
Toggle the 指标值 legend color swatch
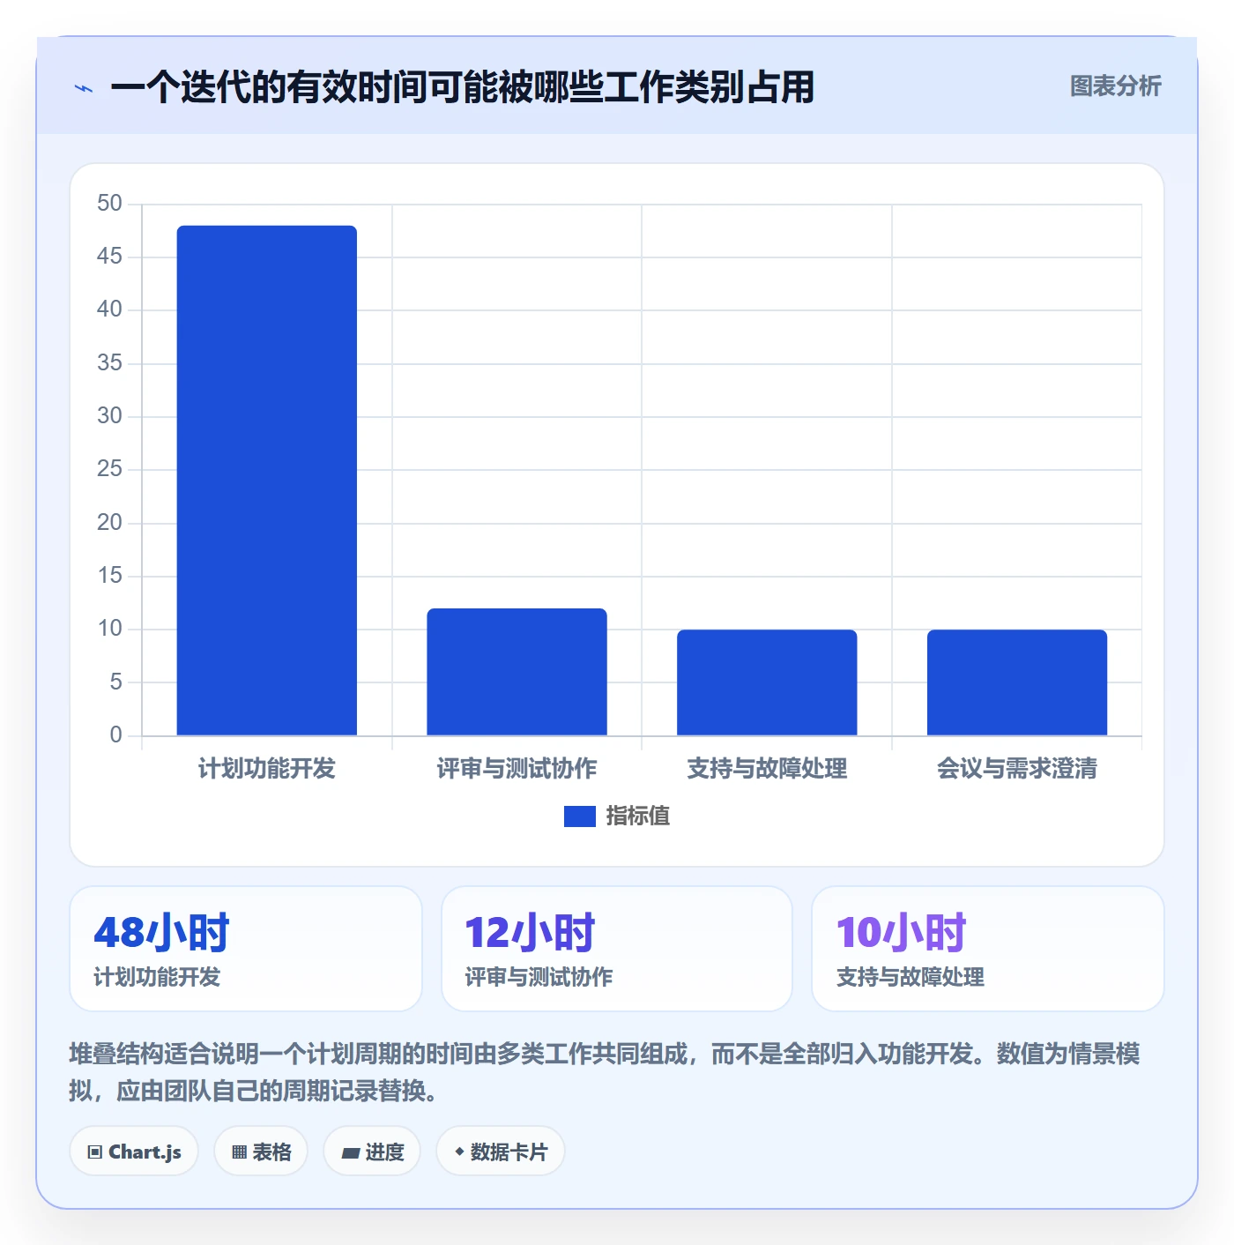(579, 816)
